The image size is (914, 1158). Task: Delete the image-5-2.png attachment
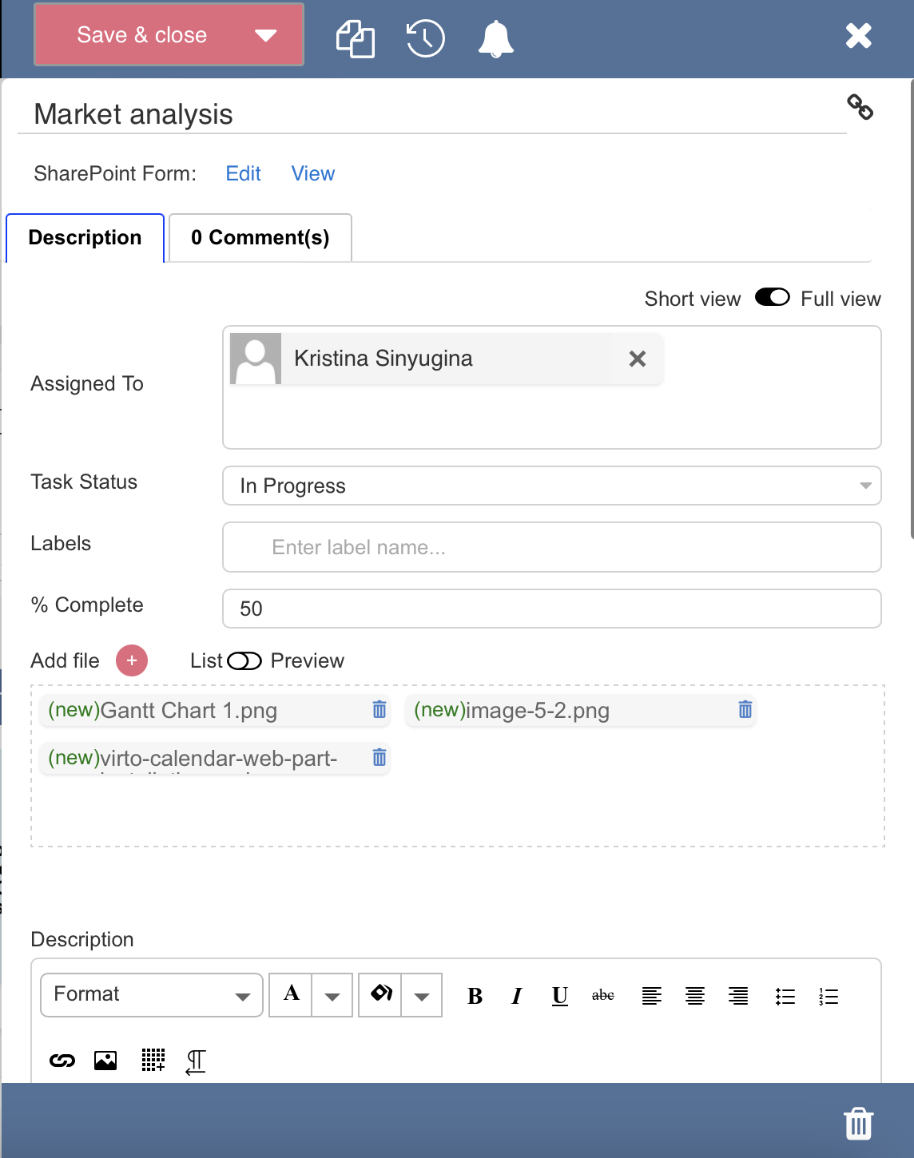pyautogui.click(x=745, y=709)
